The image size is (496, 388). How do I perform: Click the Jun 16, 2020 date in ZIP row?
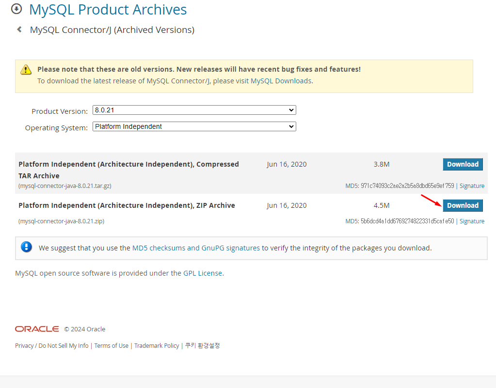(x=287, y=205)
